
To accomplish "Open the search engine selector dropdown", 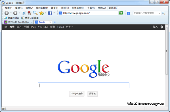I will click(129, 13).
